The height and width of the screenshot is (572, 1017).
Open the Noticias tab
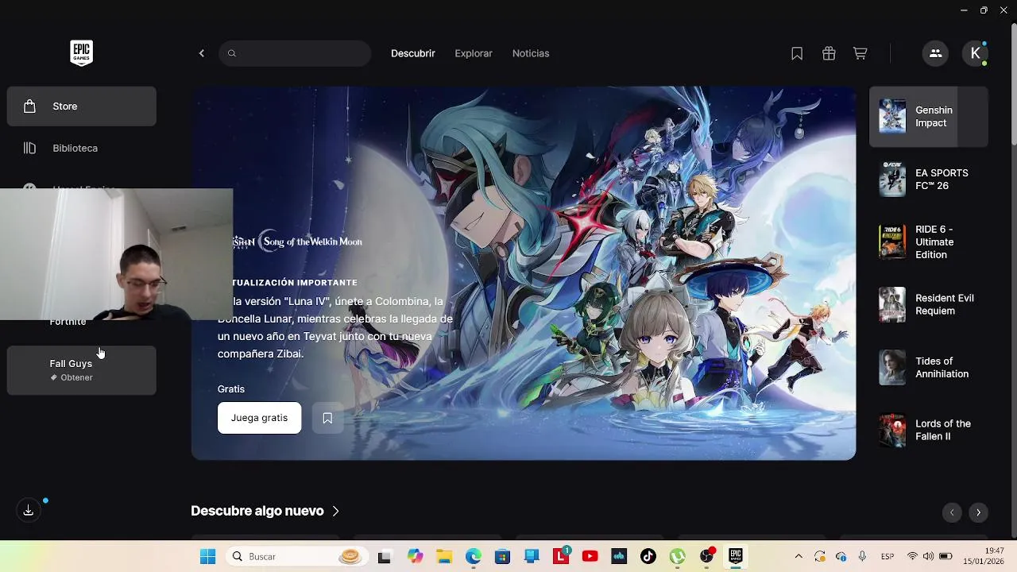point(531,53)
